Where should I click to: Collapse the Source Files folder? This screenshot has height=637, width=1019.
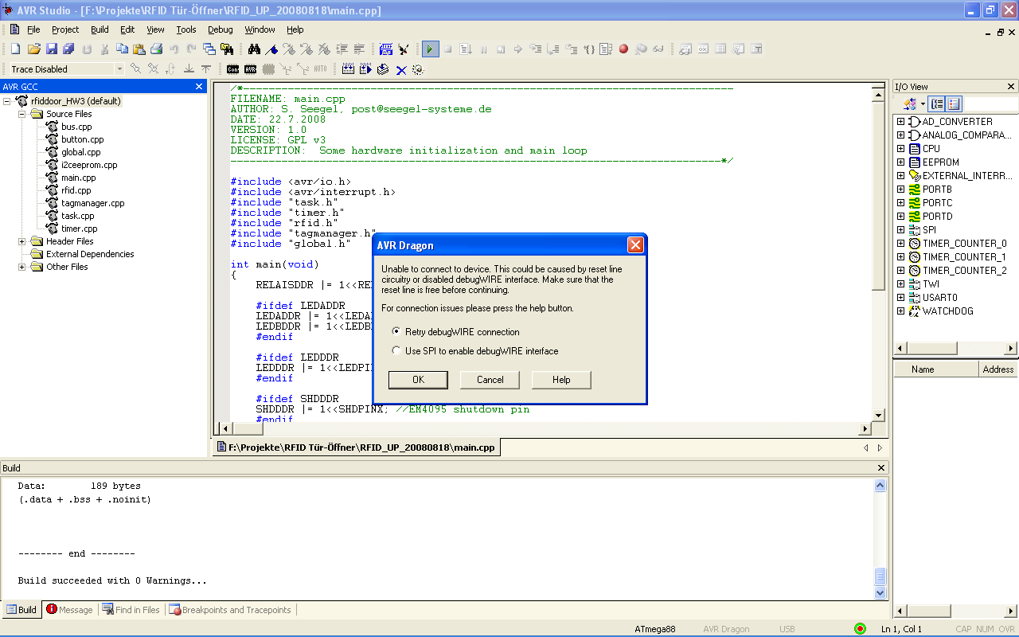click(x=22, y=114)
